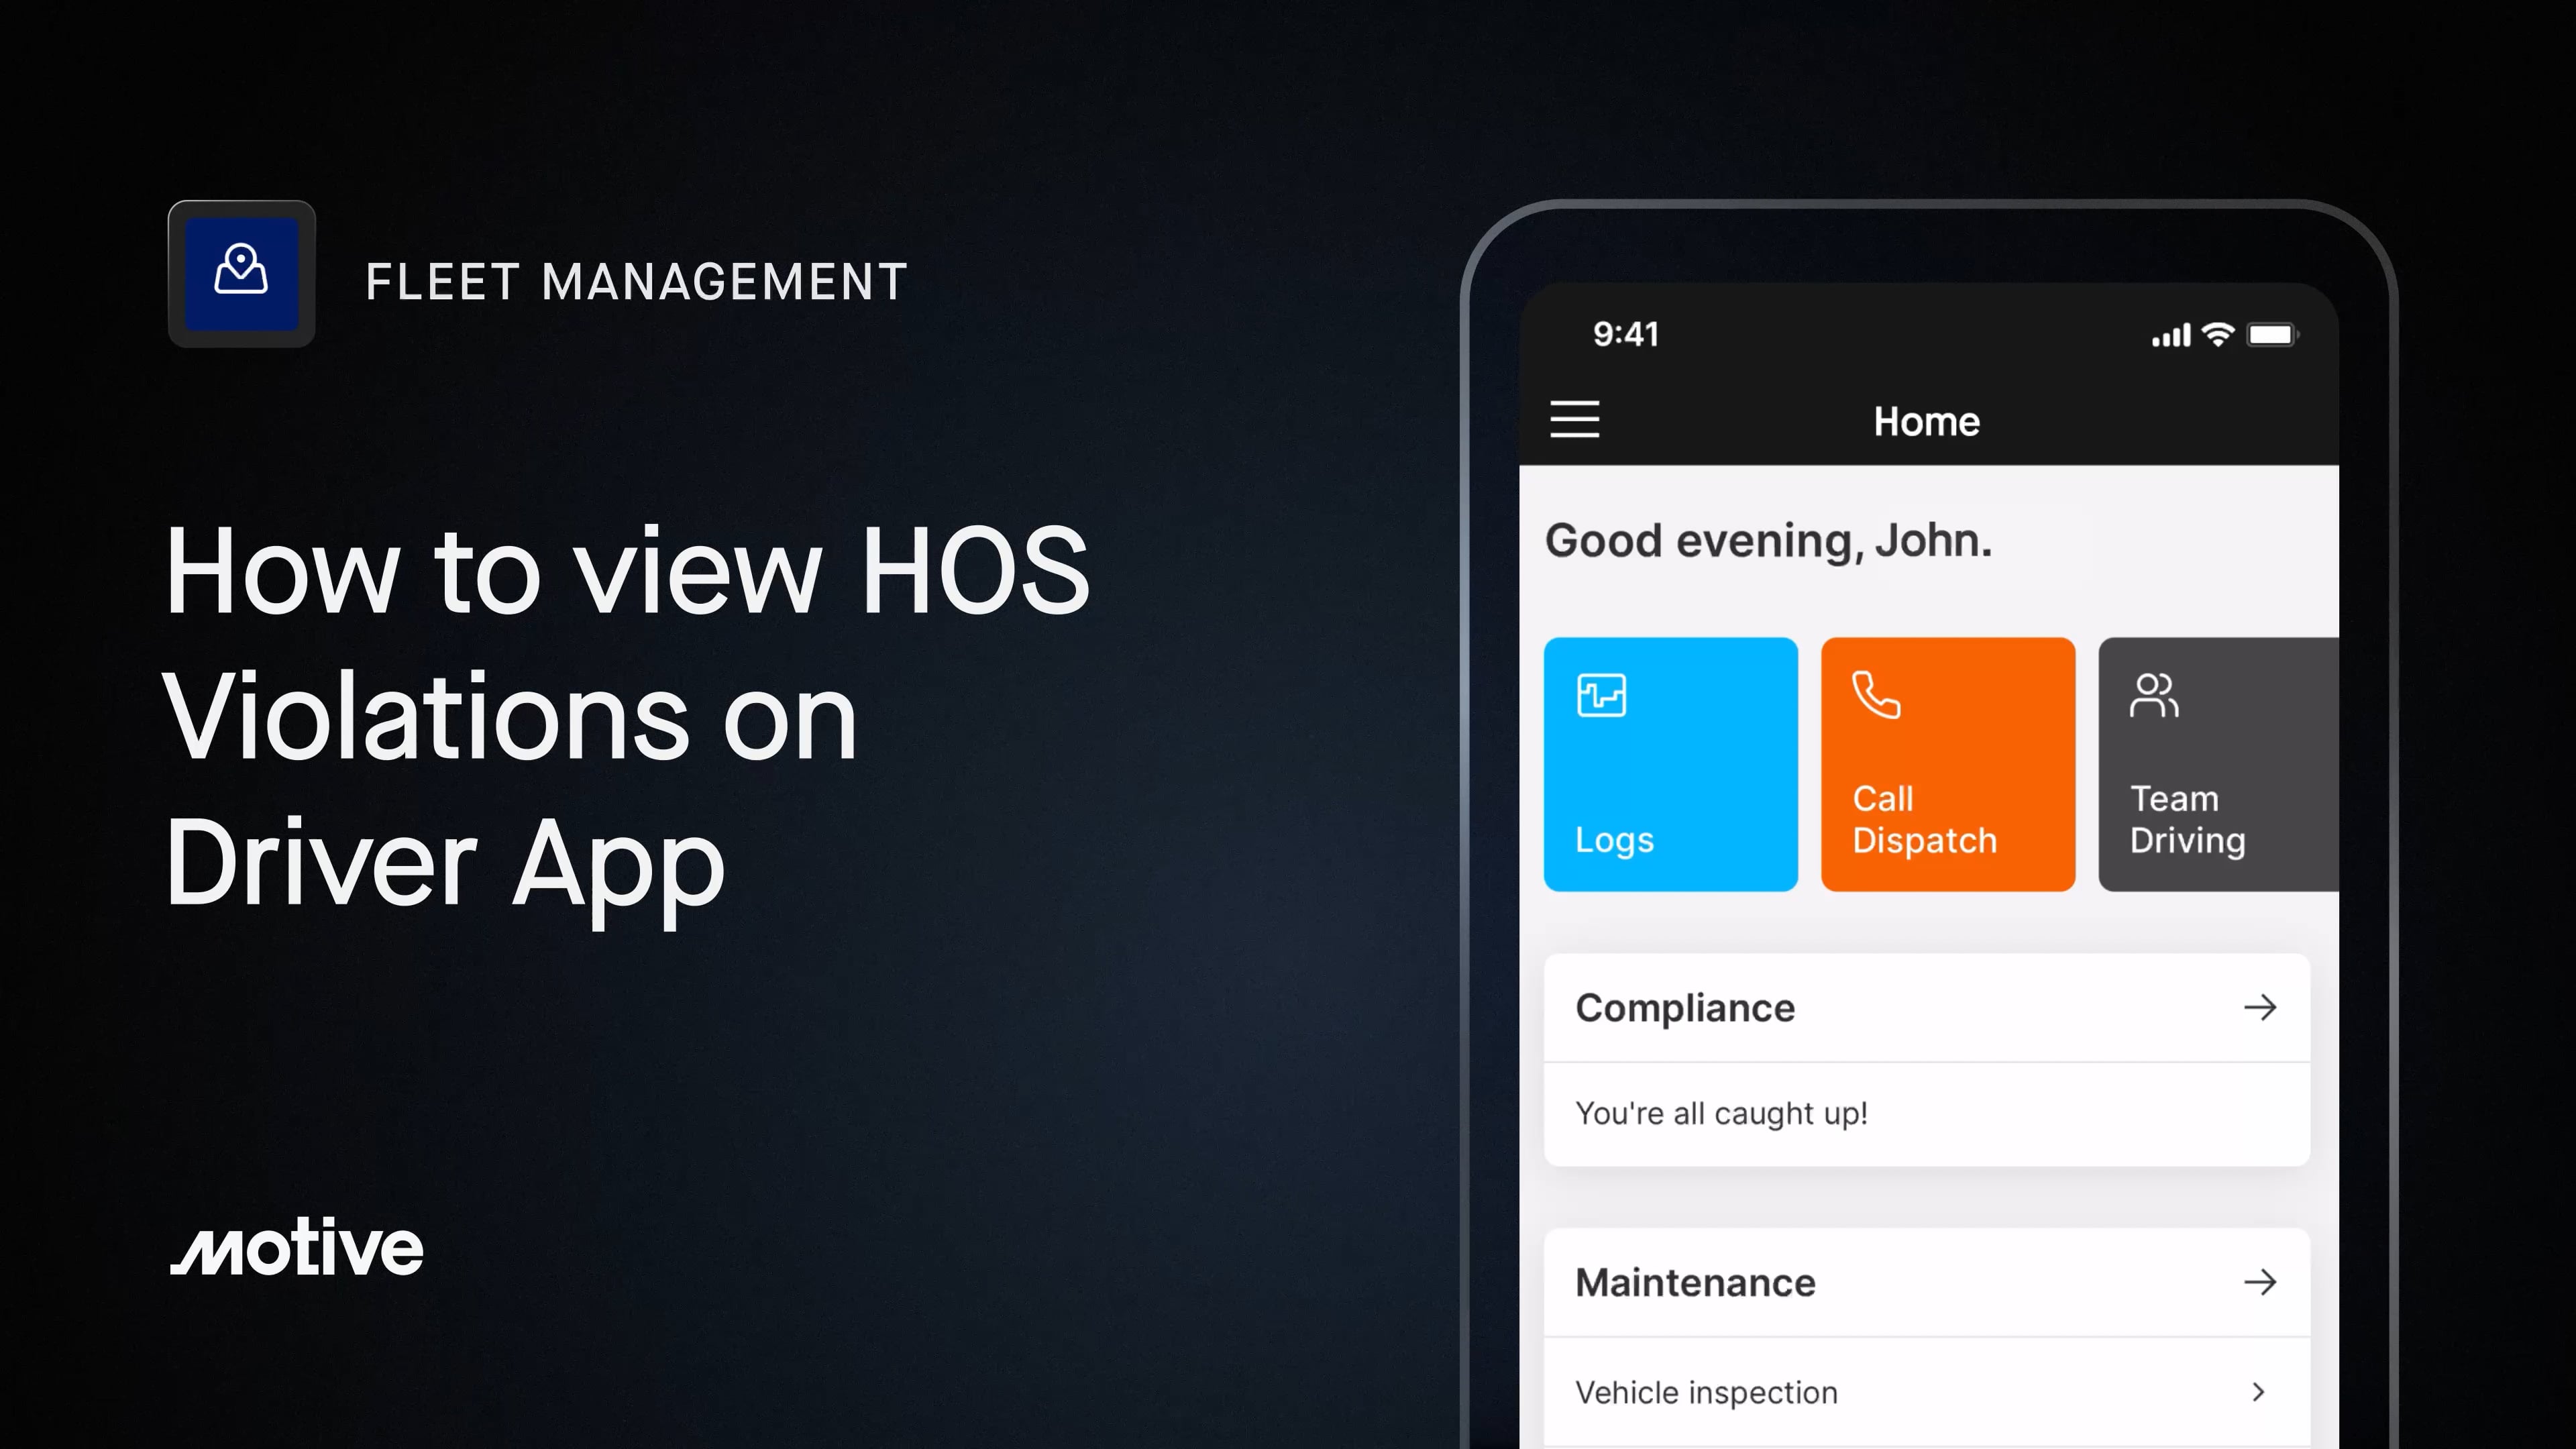Open the Vehicle inspection row
2576x1449 pixels.
click(x=1927, y=1392)
